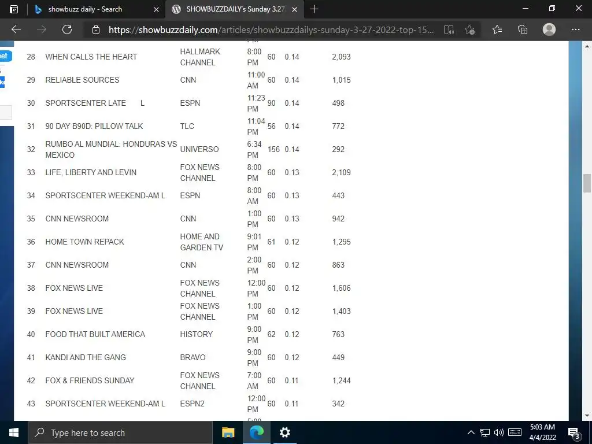Click FOX & FRIENDS SUNDAY title
This screenshot has width=592, height=444.
[90, 380]
